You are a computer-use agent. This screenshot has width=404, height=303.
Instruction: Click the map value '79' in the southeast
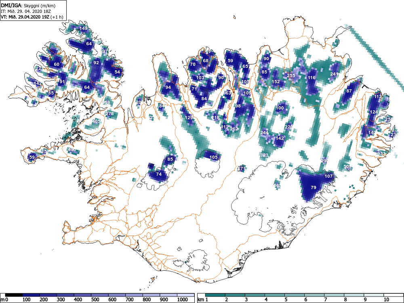coord(314,187)
